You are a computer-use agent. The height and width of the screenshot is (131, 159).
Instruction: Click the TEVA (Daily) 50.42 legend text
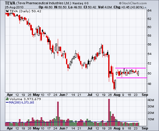(25, 11)
